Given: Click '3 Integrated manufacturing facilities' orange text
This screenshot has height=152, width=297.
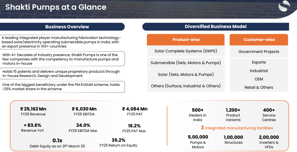Looking at the screenshot, I should tap(237, 128).
